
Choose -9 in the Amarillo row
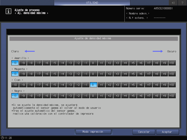(23, 63)
